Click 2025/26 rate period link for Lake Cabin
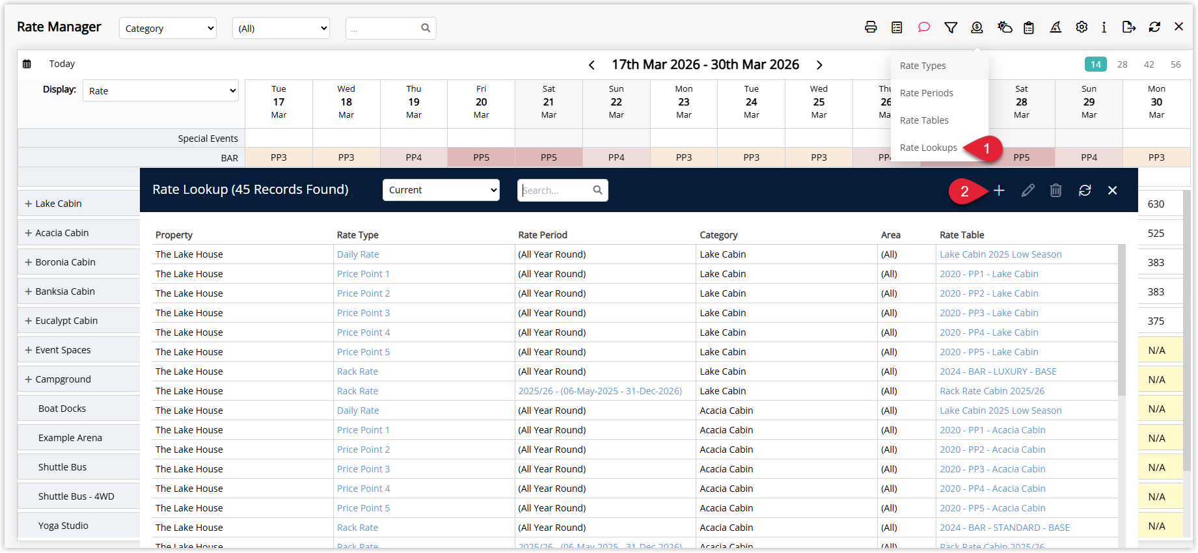 click(x=600, y=391)
